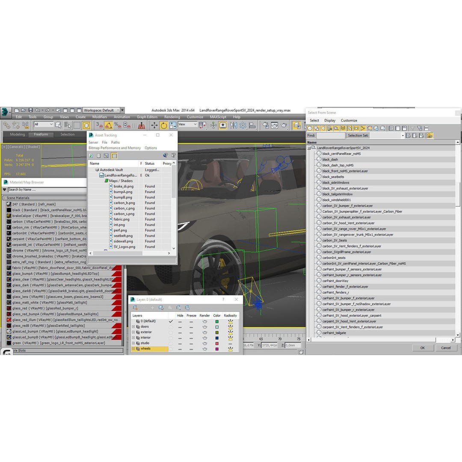Open the MAXScript menu
The width and height of the screenshot is (462, 462).
pos(218,117)
